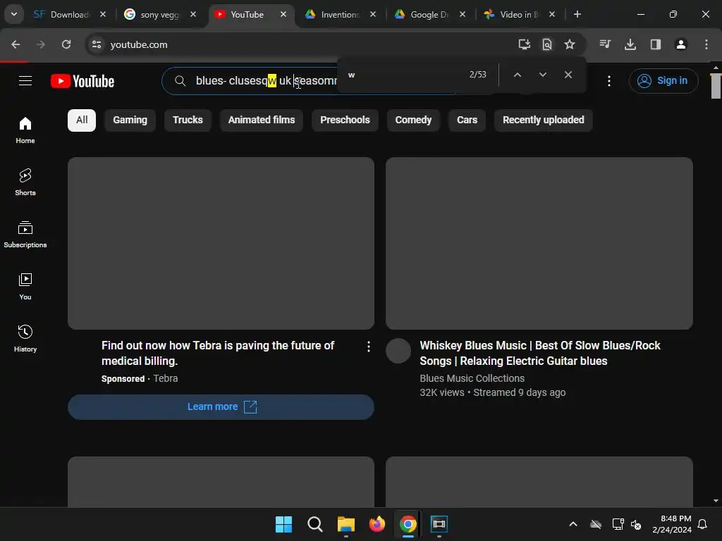The height and width of the screenshot is (541, 722).
Task: Click the page vertical scrollbar thumb
Action: tap(716, 86)
